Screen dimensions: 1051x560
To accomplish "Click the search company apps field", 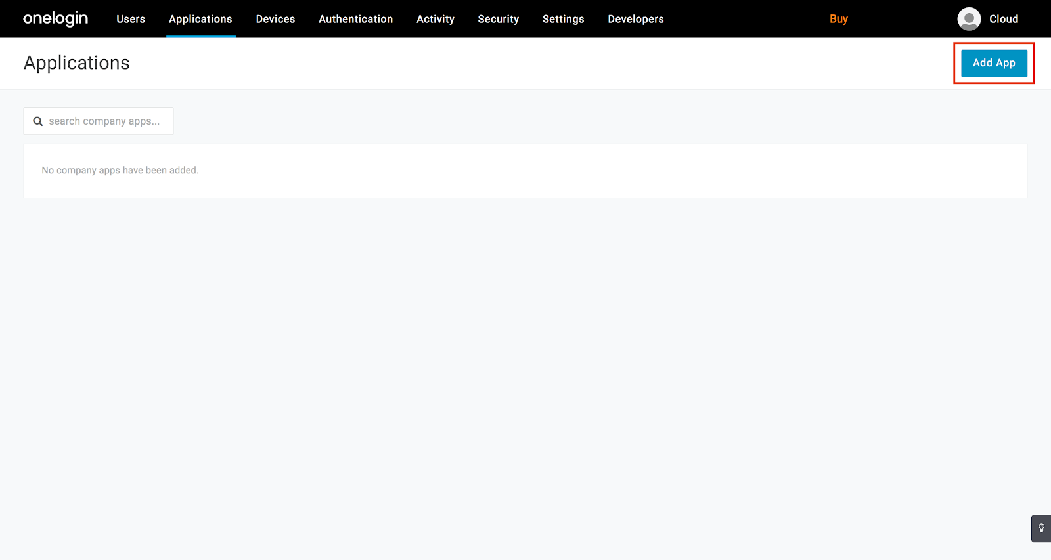I will [99, 121].
